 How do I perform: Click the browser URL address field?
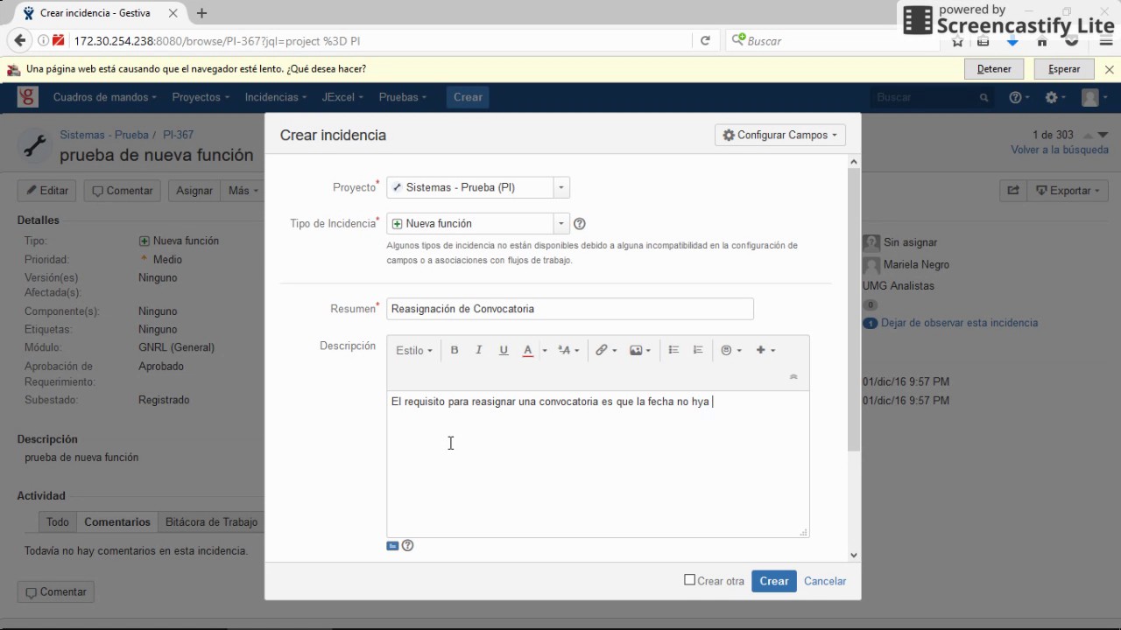381,40
